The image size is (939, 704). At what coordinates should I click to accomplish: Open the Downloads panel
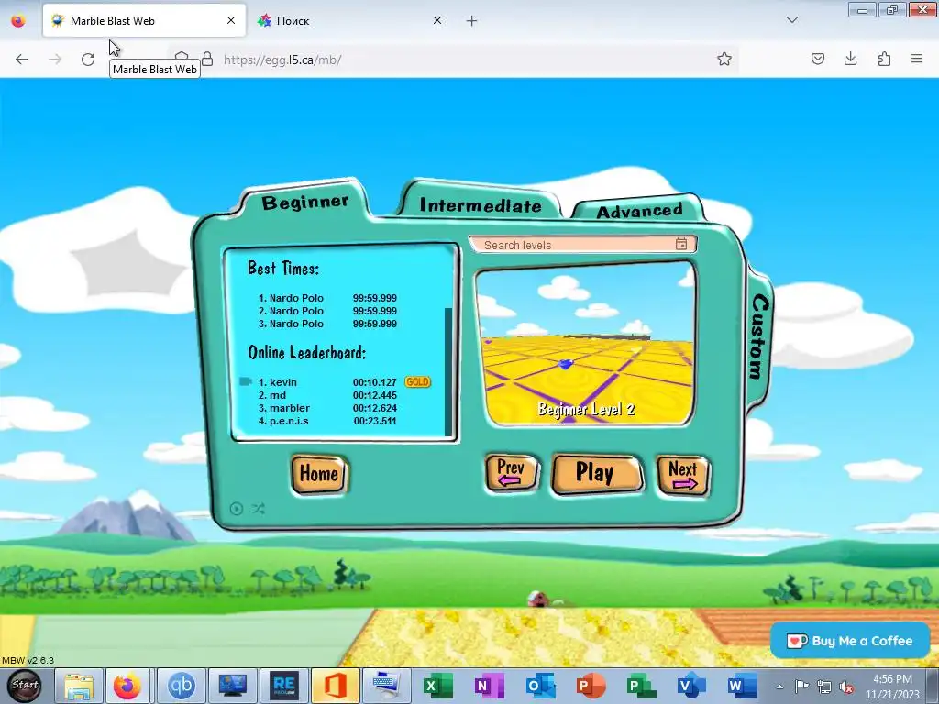point(851,59)
